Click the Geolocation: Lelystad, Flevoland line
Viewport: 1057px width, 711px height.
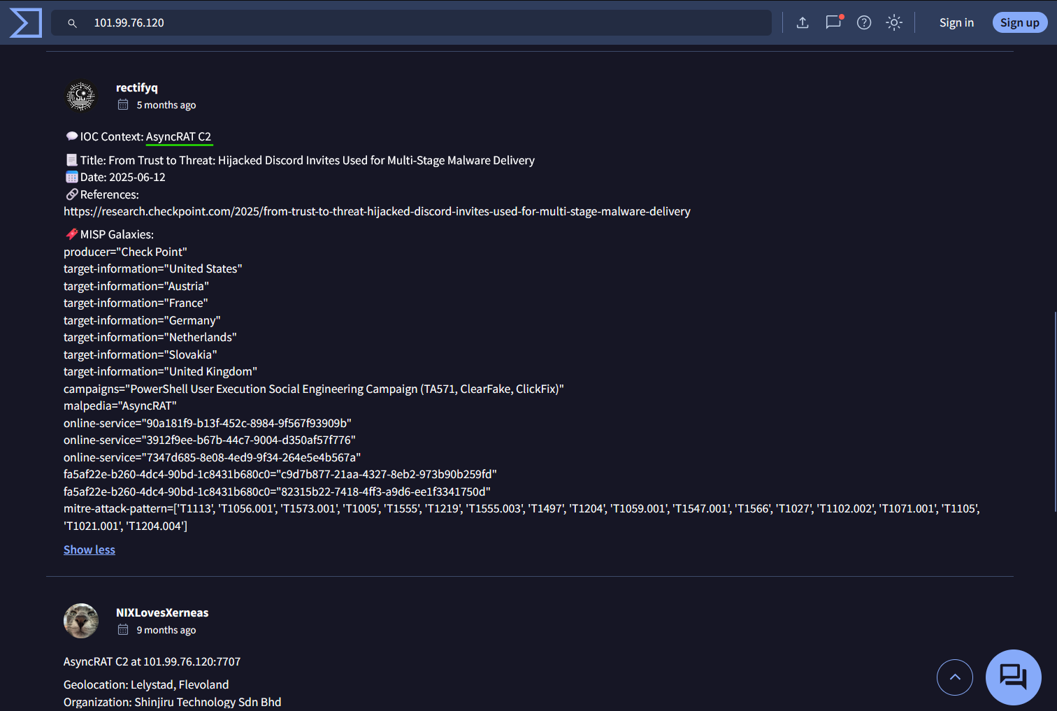[146, 685]
